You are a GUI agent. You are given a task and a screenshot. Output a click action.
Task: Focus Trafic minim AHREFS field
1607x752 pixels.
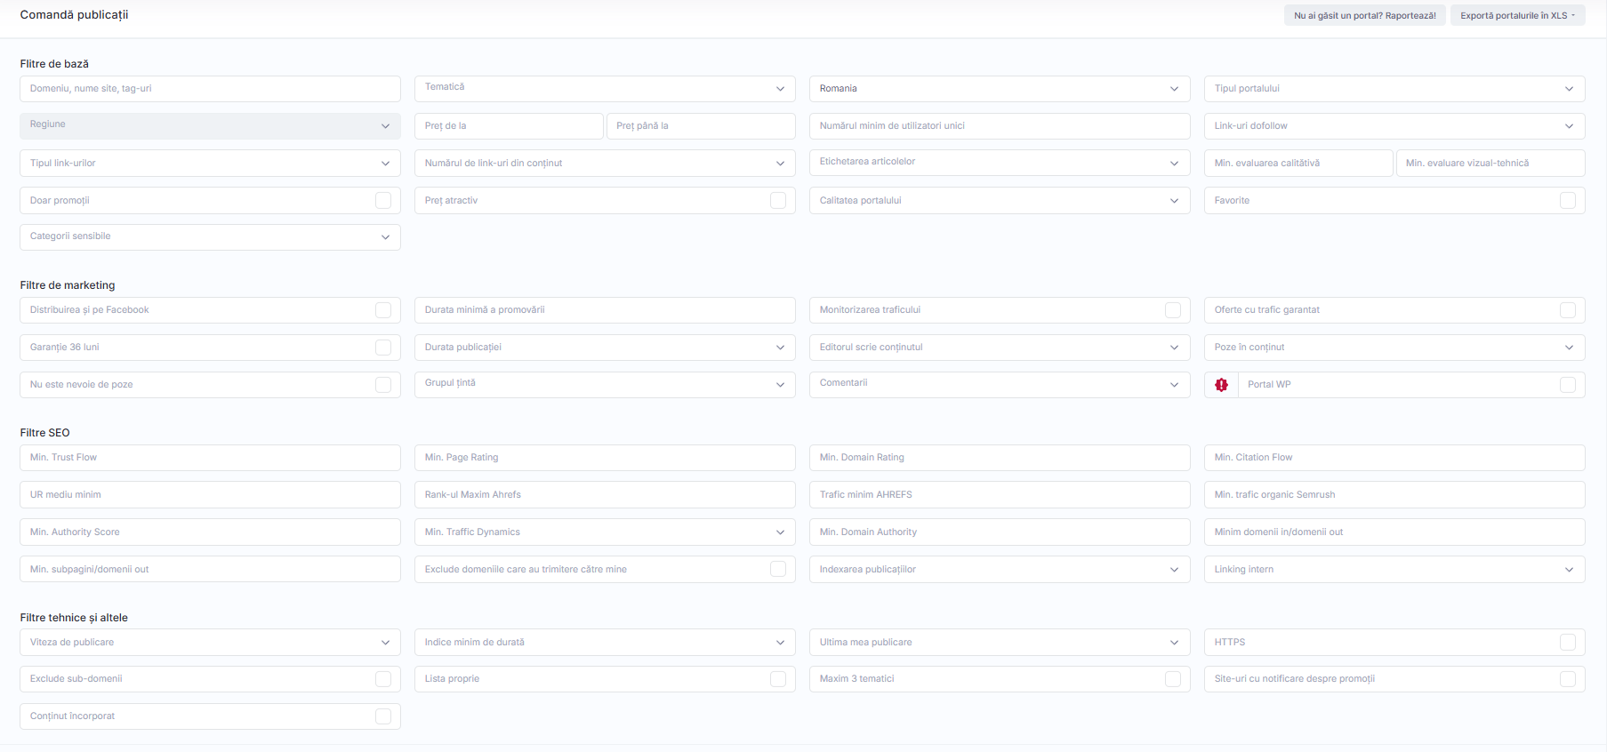click(1000, 495)
